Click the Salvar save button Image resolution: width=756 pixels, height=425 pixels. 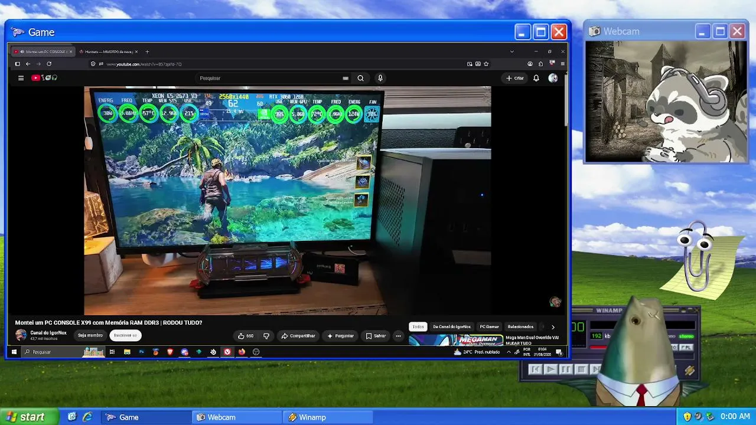click(376, 336)
